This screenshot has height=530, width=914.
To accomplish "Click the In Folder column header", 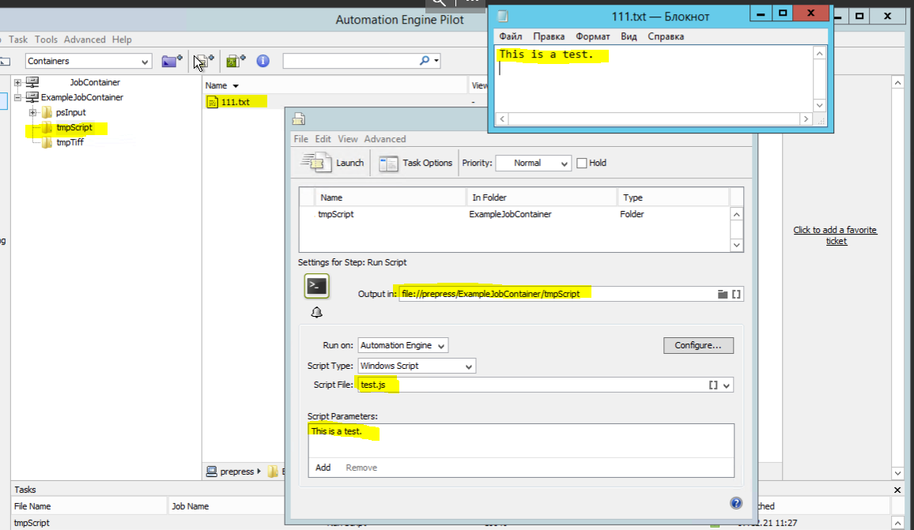I will pos(542,197).
